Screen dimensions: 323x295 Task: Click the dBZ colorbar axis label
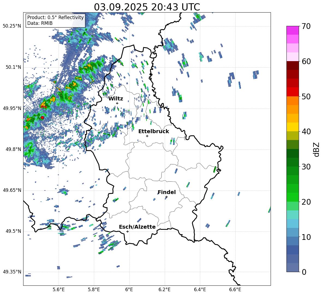(x=317, y=149)
